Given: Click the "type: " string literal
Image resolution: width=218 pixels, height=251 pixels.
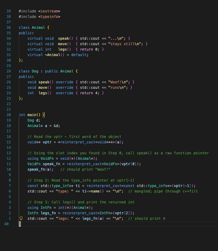Looking at the screenshot, I should click(64, 191).
